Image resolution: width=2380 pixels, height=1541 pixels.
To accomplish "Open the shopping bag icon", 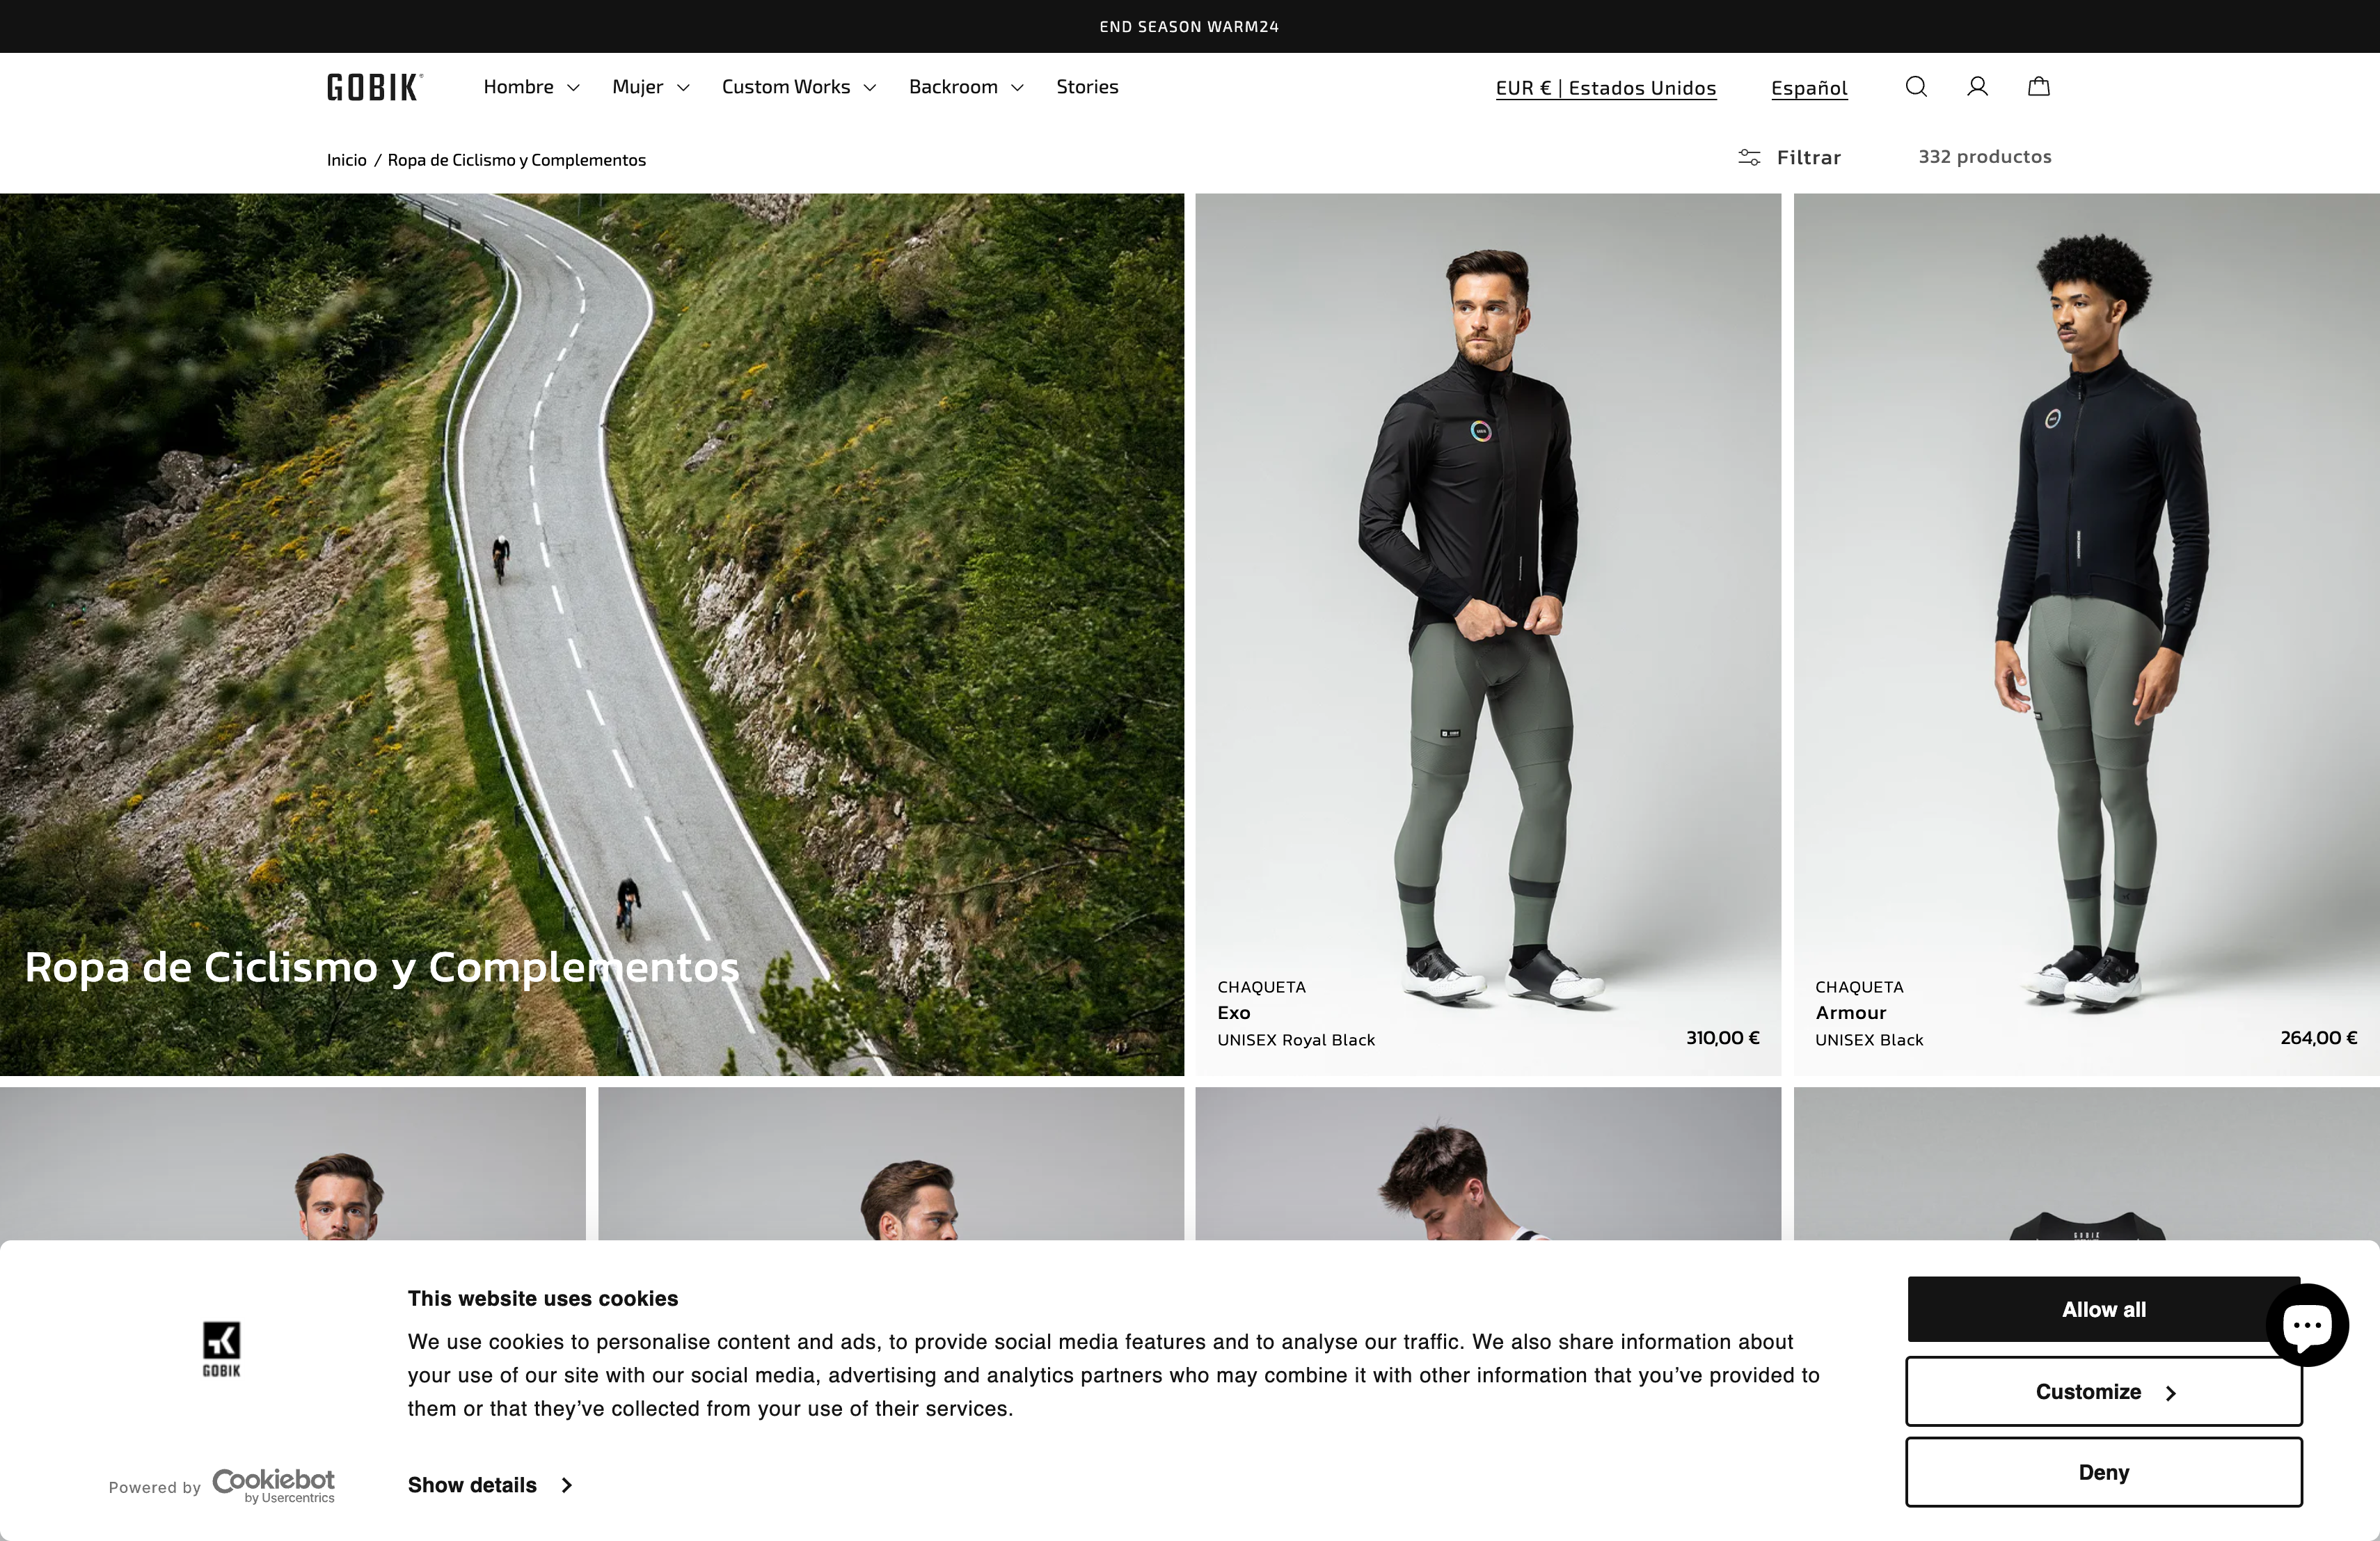I will 2039,87.
